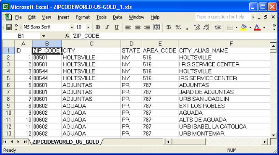Apply red Font Color
Image resolution: width=279 pixels, height=155 pixels.
257,27
